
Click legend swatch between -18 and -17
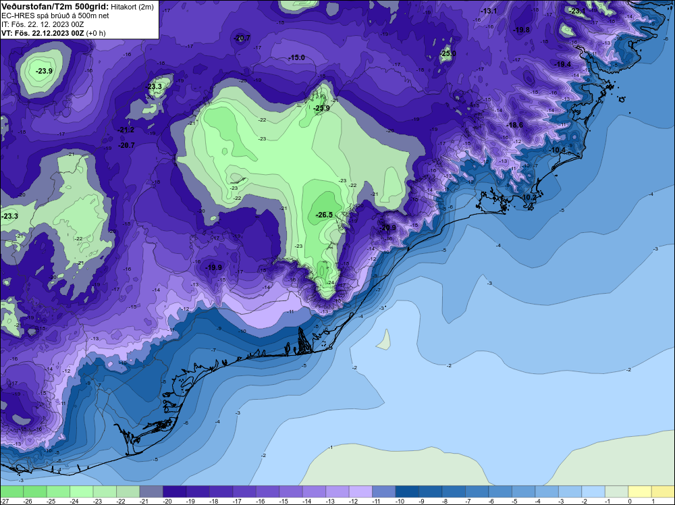tap(221, 491)
